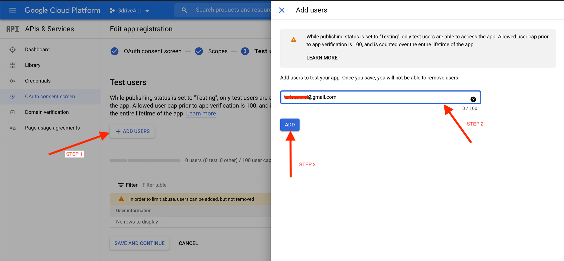The width and height of the screenshot is (564, 261).
Task: Click the Add users panel title
Action: pos(312,10)
